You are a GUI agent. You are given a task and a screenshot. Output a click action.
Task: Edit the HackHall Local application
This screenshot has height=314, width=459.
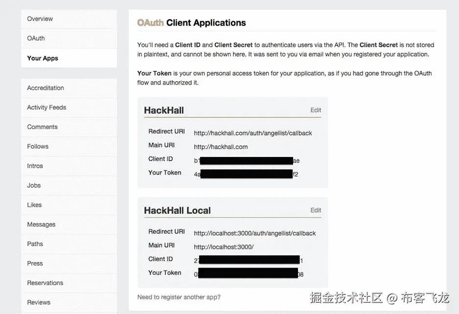point(316,210)
